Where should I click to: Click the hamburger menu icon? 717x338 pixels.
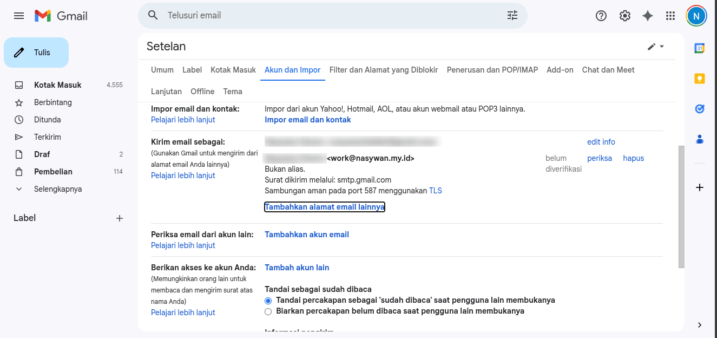point(18,15)
